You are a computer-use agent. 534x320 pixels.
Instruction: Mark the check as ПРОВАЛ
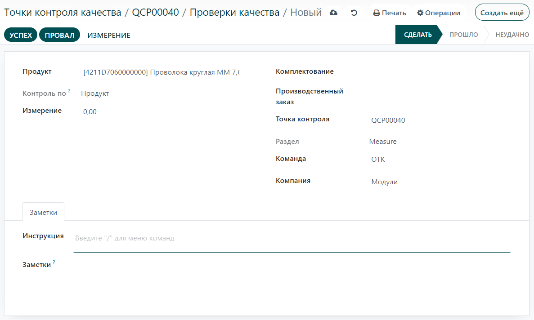coord(59,35)
